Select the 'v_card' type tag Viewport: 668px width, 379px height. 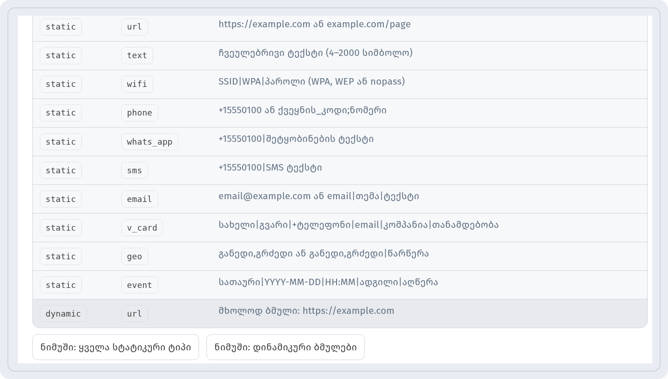142,228
